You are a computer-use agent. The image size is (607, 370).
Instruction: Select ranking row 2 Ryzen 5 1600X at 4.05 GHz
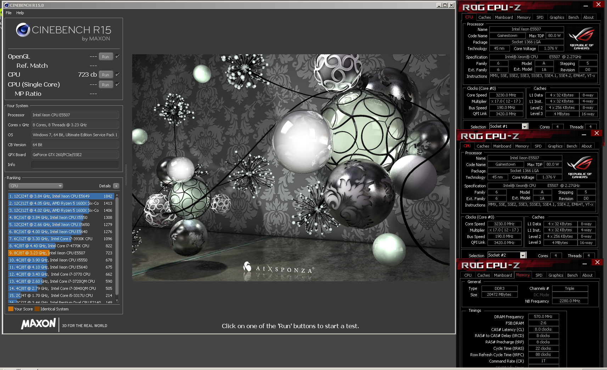[61, 203]
